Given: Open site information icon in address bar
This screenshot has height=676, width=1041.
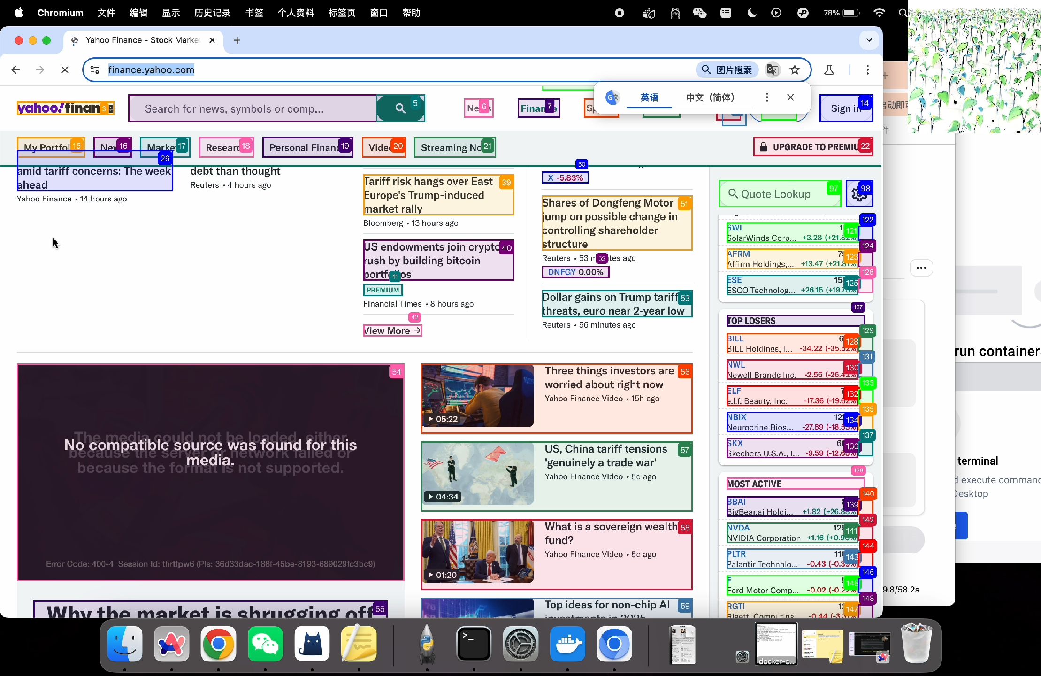Looking at the screenshot, I should pos(95,70).
